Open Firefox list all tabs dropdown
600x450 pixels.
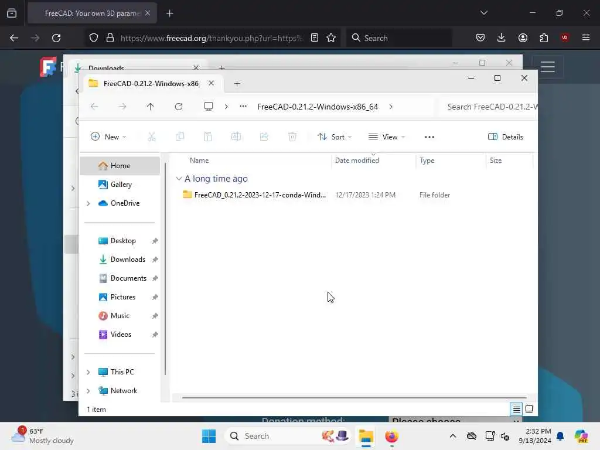(484, 13)
